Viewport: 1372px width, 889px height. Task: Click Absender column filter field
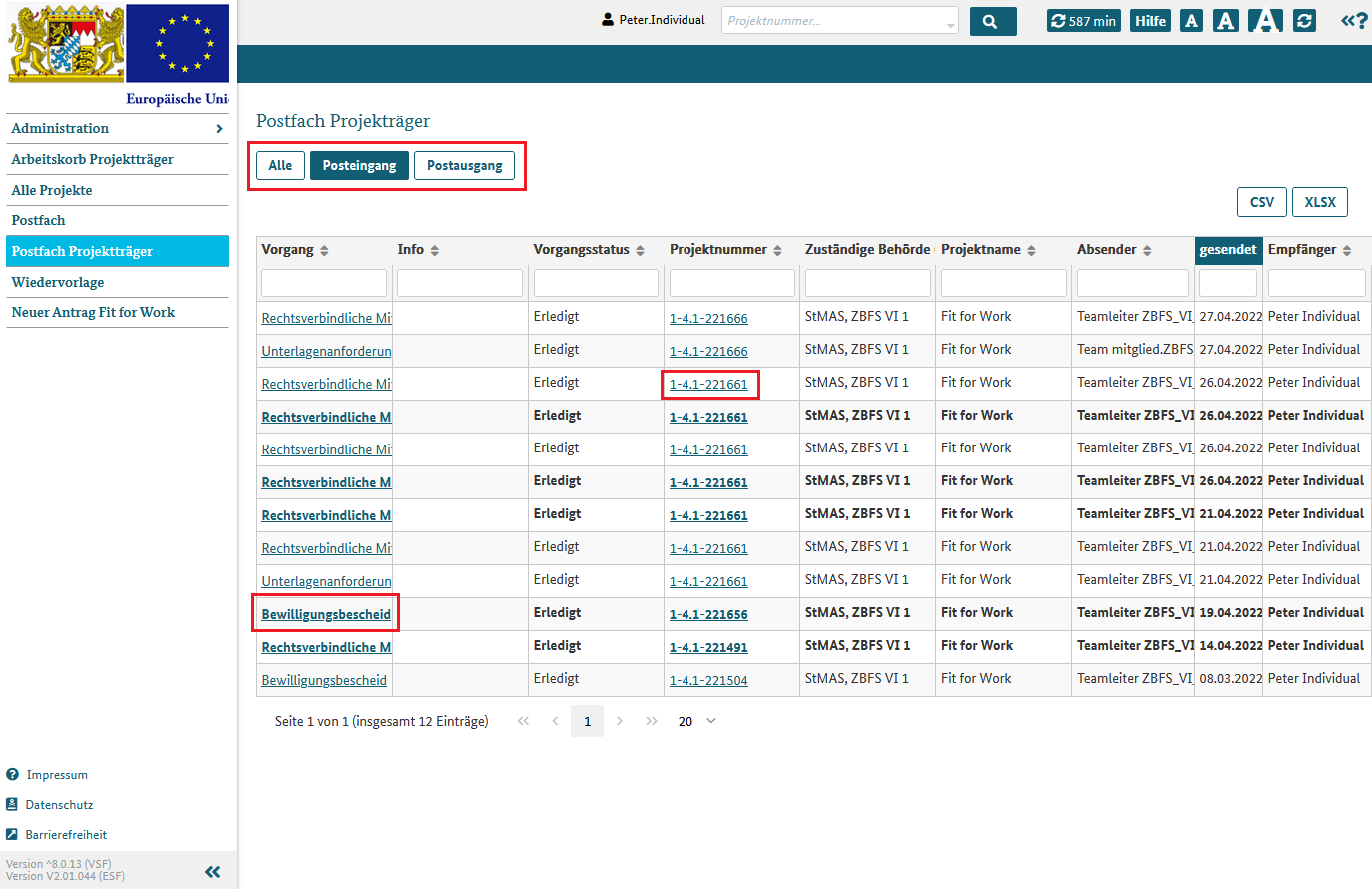[x=1133, y=283]
